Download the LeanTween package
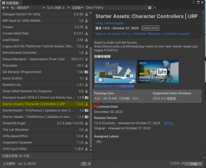Screen dimensions: 206x168 pyautogui.click(x=87, y=40)
